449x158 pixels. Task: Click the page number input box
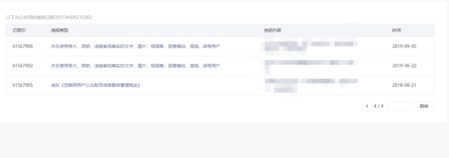399,106
